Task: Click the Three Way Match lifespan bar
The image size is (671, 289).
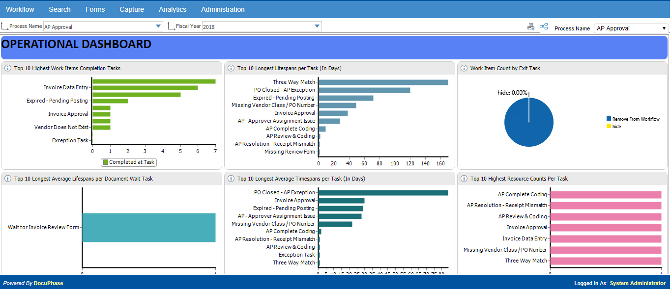Action: (x=383, y=82)
